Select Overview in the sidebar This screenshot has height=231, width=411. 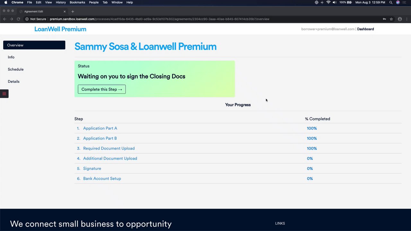point(34,45)
